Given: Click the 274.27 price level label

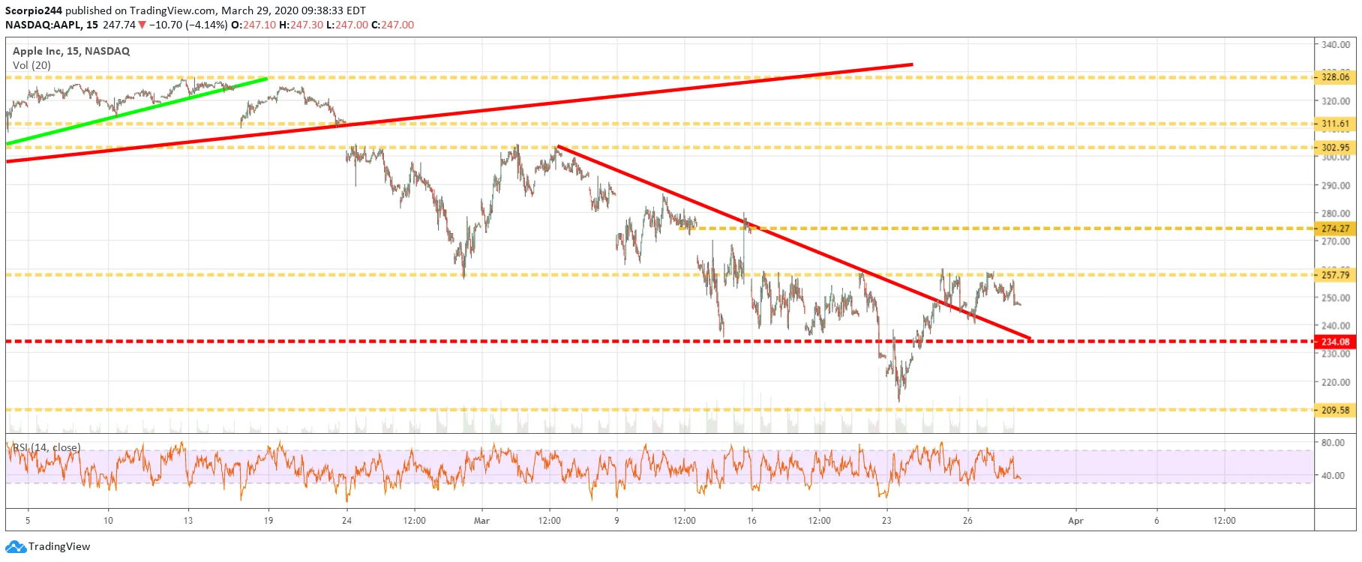Looking at the screenshot, I should (x=1335, y=229).
